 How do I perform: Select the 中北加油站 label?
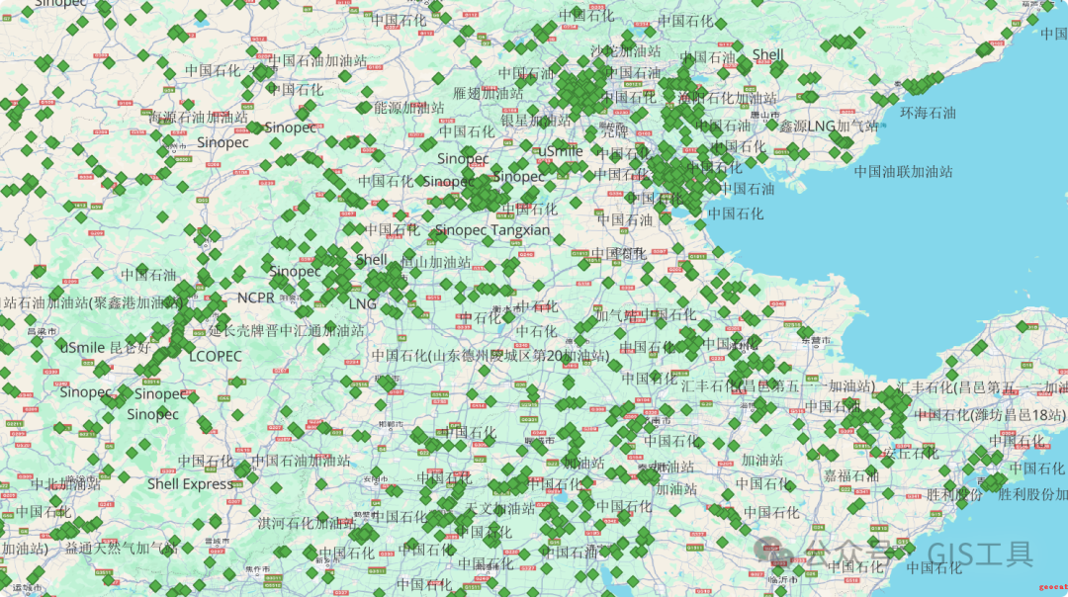(x=65, y=484)
